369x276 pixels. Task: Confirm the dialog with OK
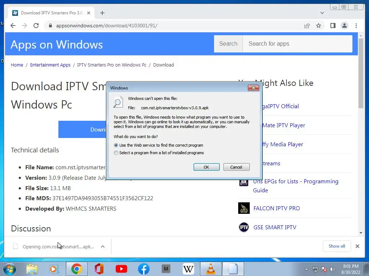(206, 167)
